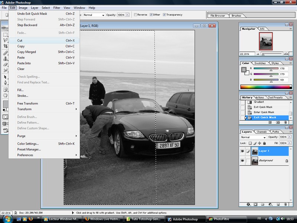Click the Navigator image thumbnail
This screenshot has width=297, height=223.
266,41
